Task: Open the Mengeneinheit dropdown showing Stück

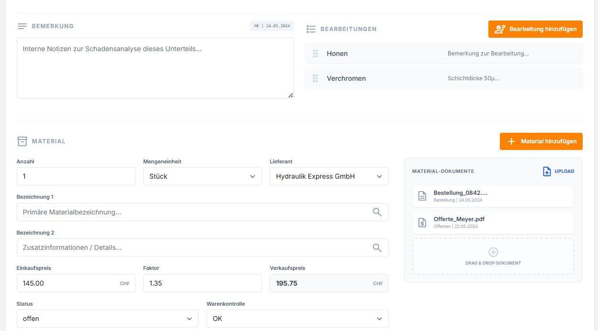Action: click(x=203, y=176)
